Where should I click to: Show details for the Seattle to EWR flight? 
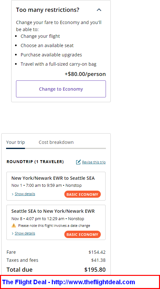pyautogui.click(x=25, y=233)
